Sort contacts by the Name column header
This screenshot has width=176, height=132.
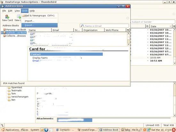click(39, 30)
